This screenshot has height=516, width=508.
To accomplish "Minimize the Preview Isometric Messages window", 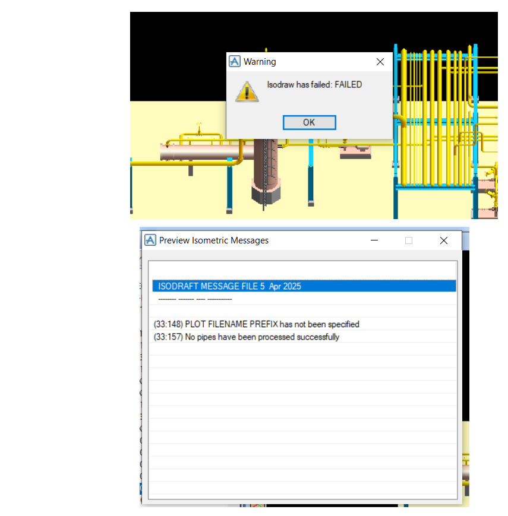I will (x=374, y=240).
